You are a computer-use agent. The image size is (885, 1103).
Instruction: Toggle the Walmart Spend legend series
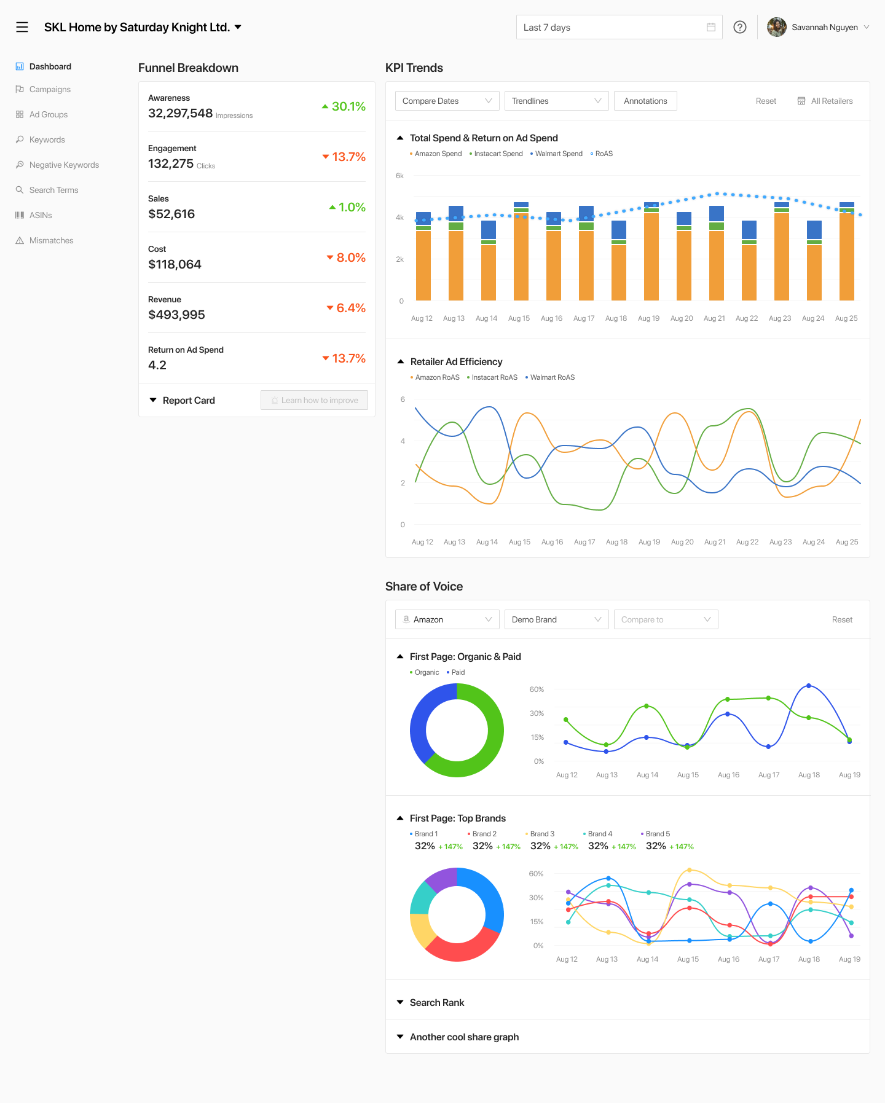tap(558, 154)
